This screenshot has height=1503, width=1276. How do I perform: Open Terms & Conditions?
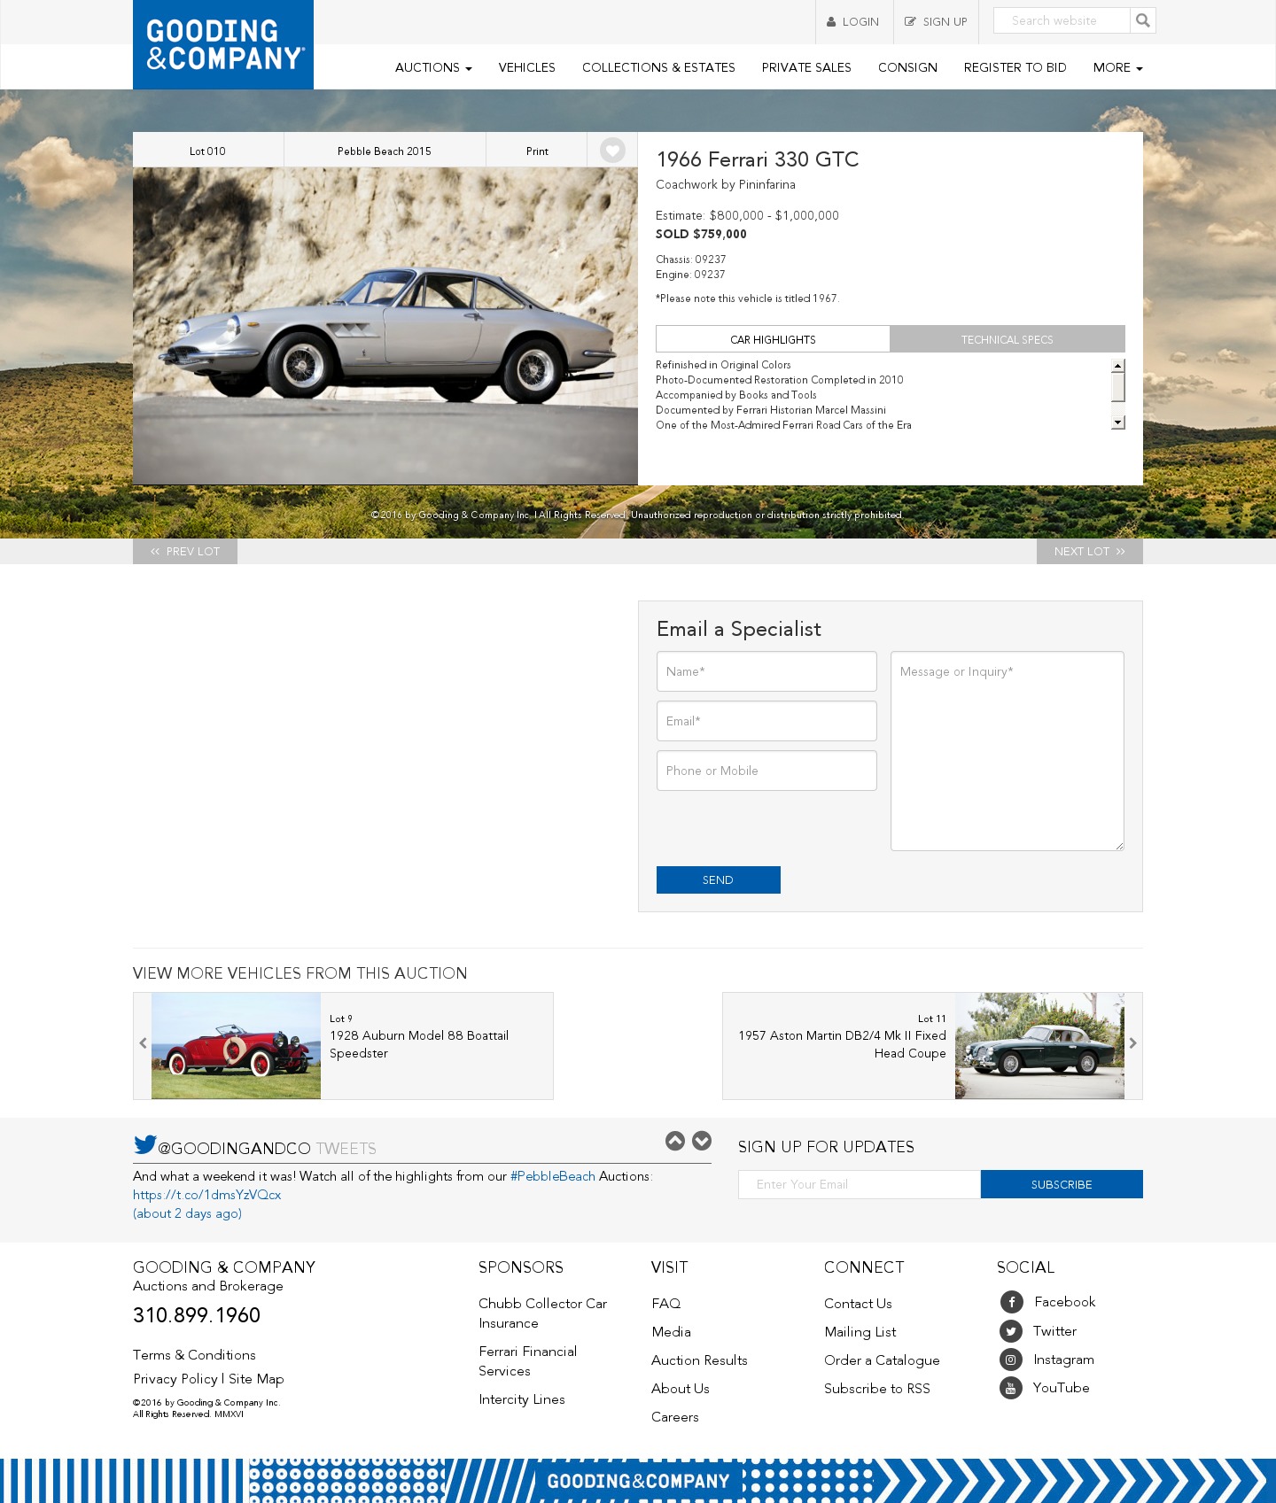194,1355
